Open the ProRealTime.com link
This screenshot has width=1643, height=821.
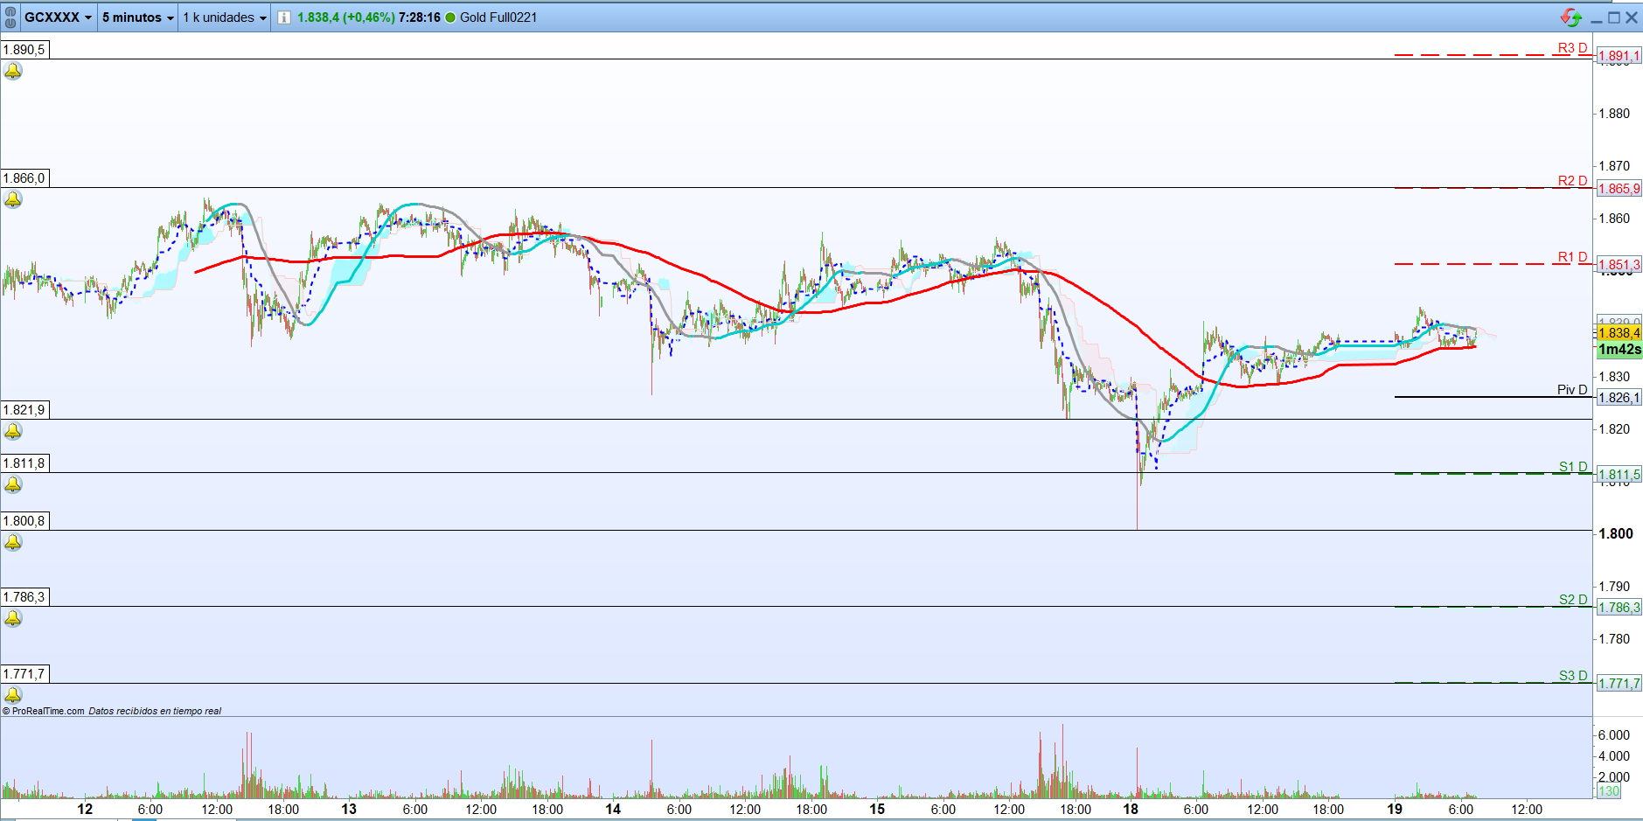(x=48, y=711)
